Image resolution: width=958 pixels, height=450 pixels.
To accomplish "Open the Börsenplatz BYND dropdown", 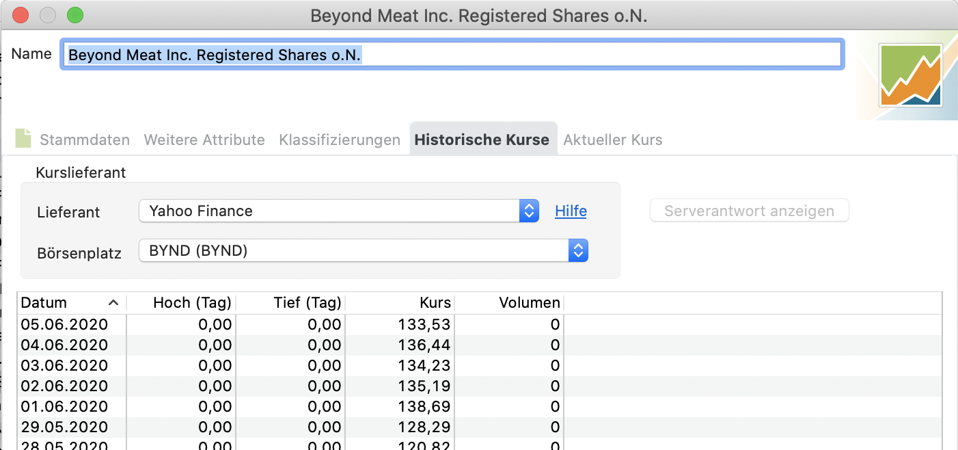I will [x=363, y=251].
